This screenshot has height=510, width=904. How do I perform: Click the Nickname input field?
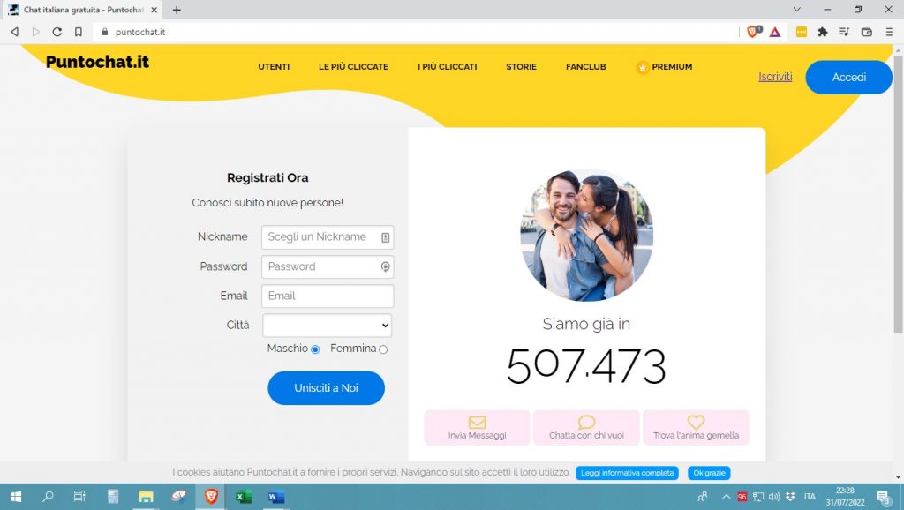[x=322, y=237]
